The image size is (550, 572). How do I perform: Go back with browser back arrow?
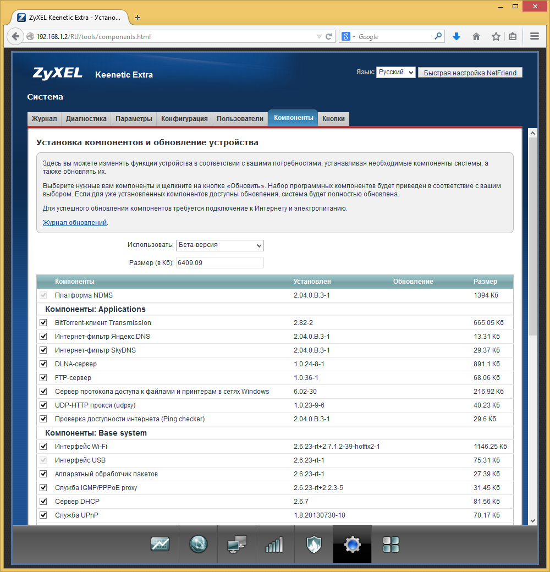coord(15,36)
